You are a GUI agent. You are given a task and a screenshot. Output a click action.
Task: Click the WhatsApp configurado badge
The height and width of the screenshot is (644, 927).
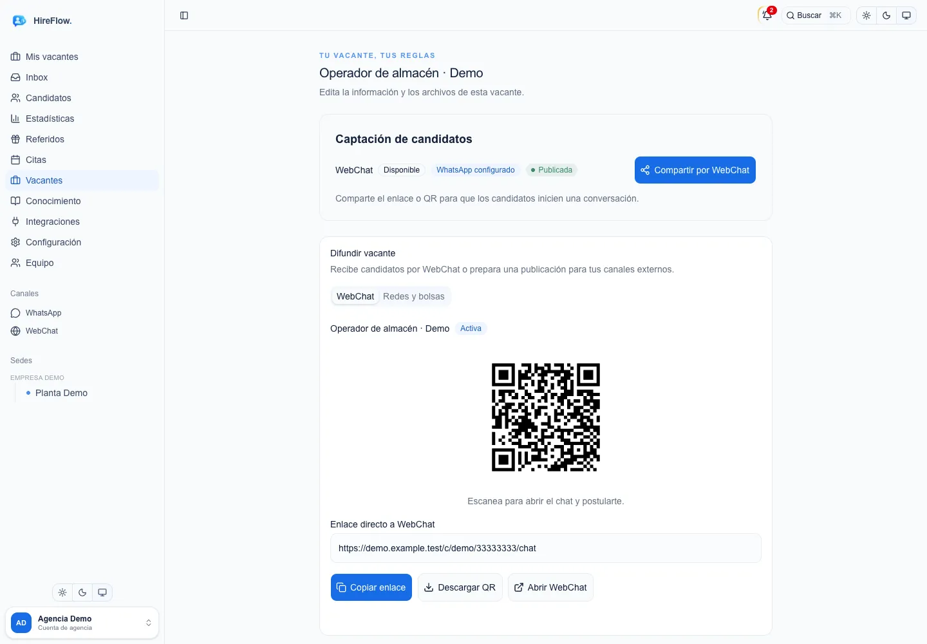[476, 170]
